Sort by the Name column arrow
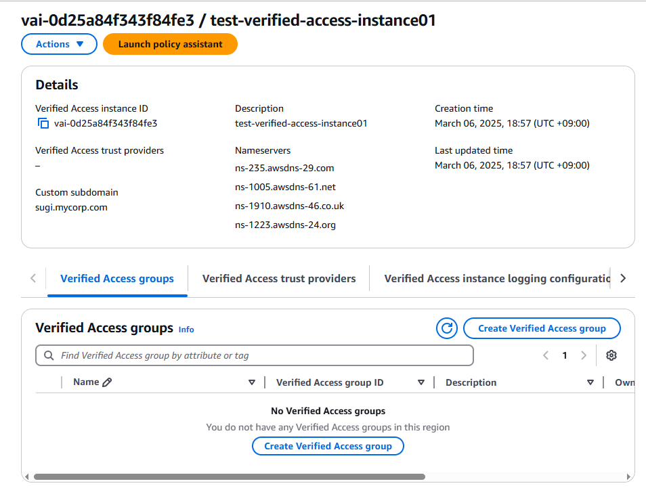 tap(252, 382)
